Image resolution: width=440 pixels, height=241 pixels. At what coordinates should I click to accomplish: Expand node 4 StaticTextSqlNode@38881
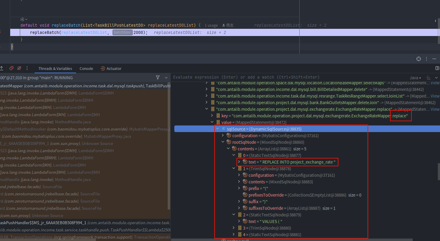[x=234, y=235]
